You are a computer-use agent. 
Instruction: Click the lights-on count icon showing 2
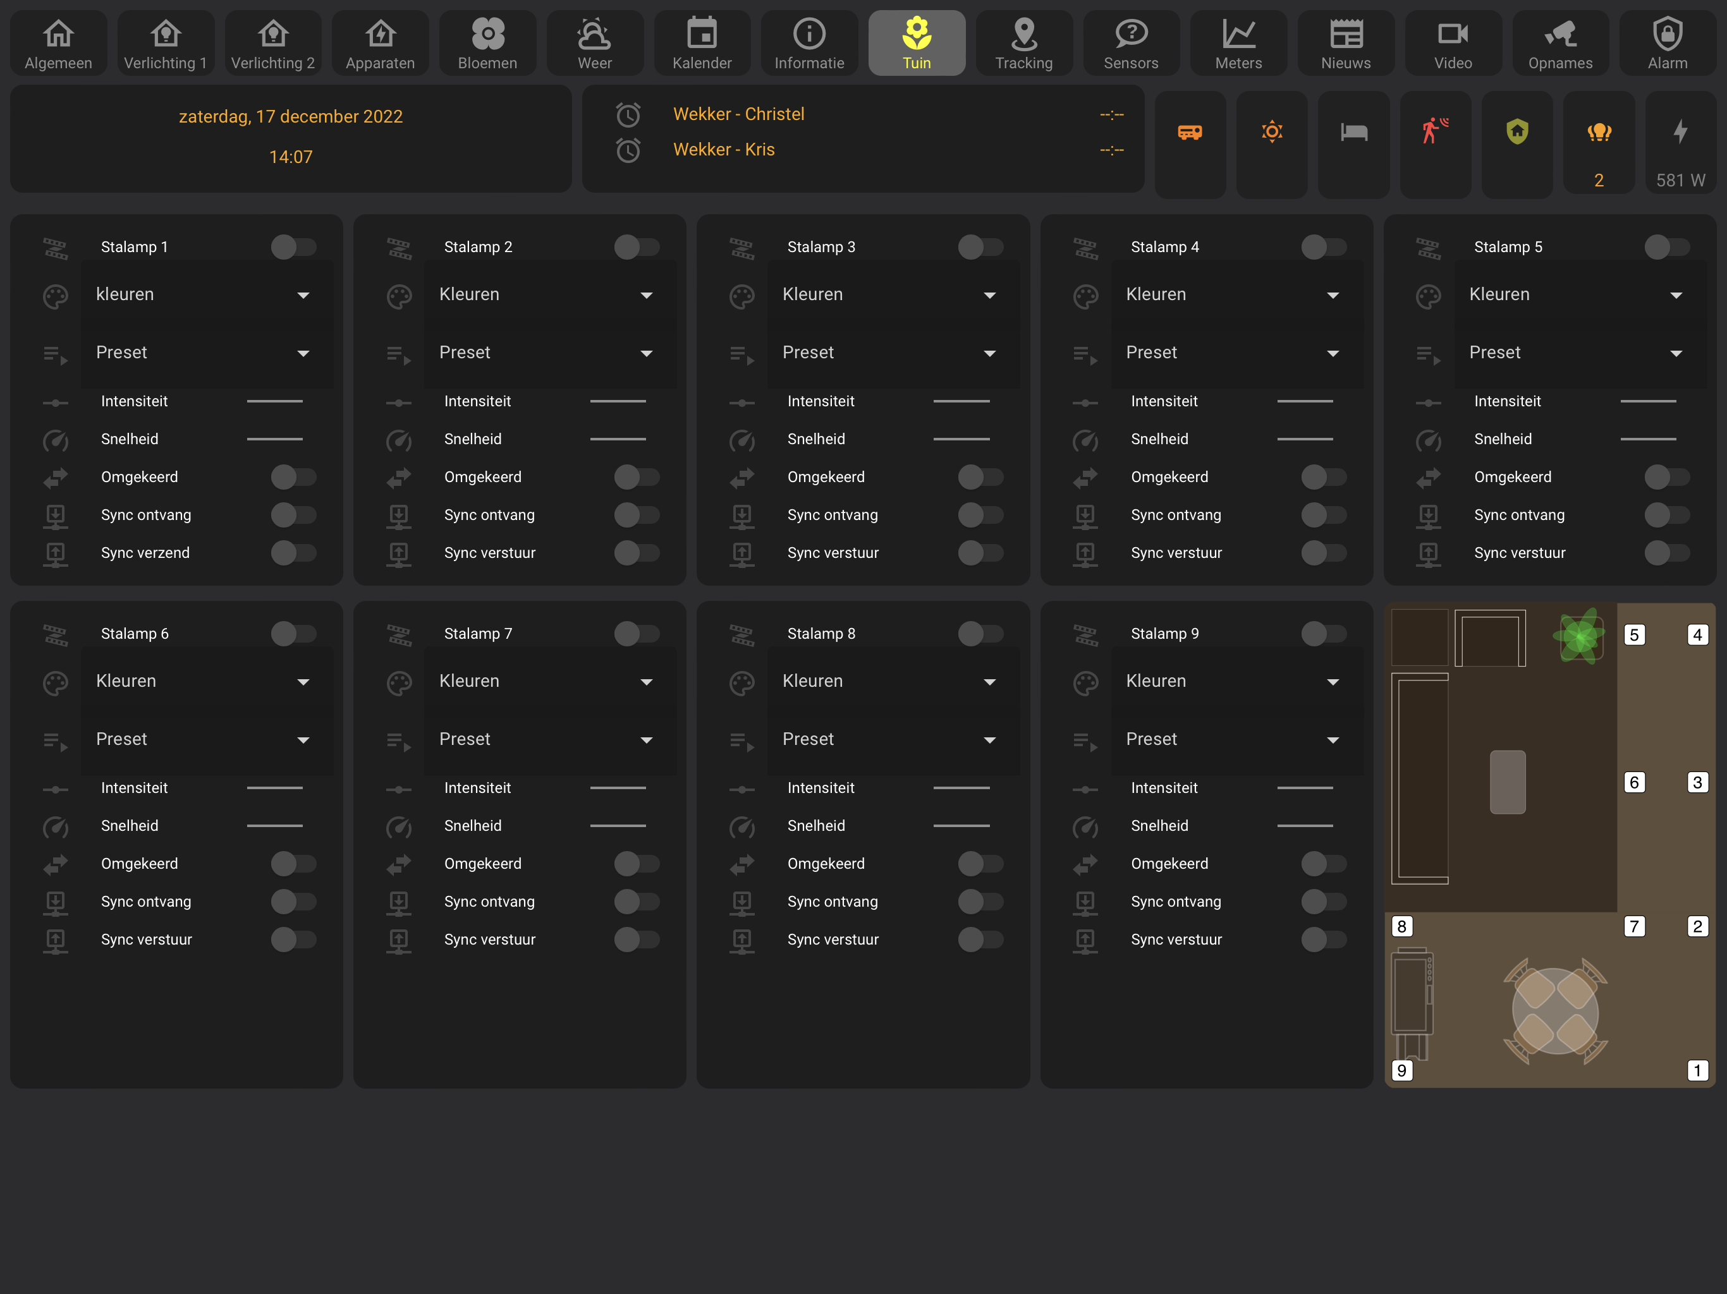click(1599, 132)
